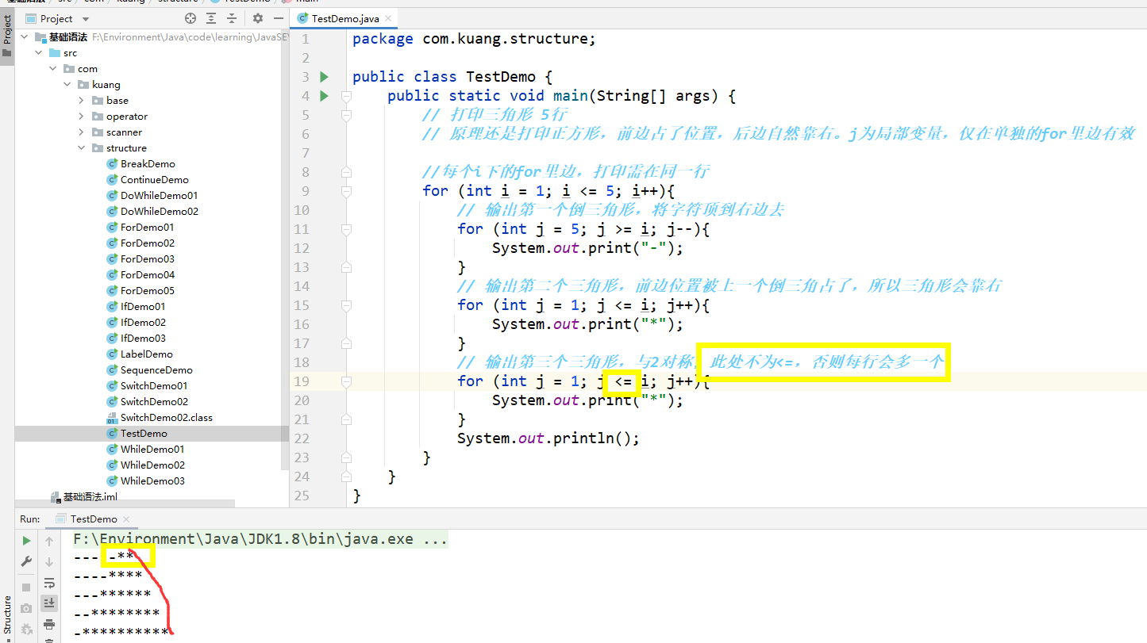Select SequenceDemo in the project tree
This screenshot has width=1147, height=643.
click(x=156, y=370)
